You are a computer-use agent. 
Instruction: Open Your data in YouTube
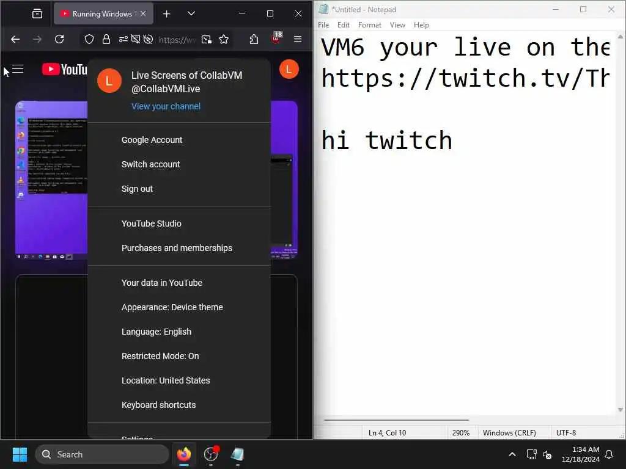(x=179, y=283)
